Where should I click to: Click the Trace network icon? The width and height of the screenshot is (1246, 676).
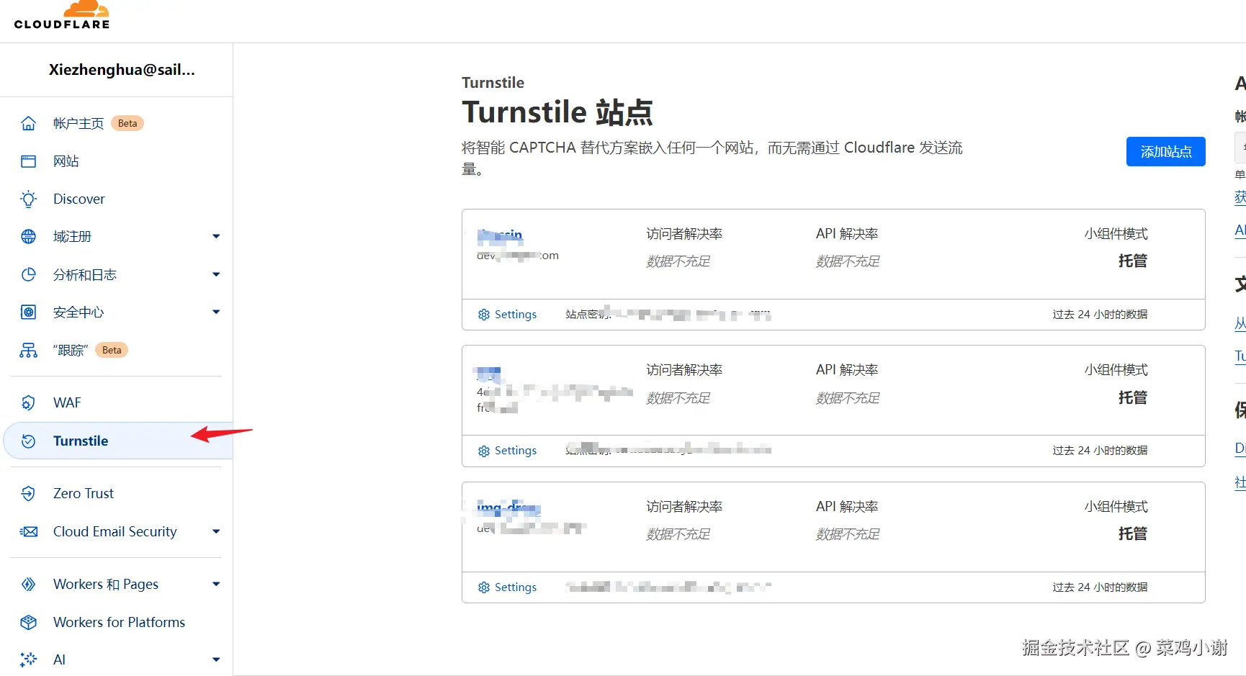pos(29,350)
